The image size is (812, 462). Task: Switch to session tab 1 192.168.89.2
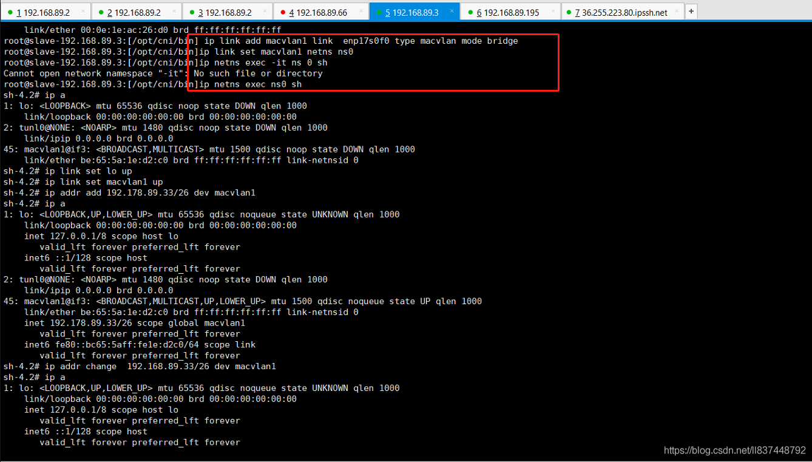click(x=46, y=12)
